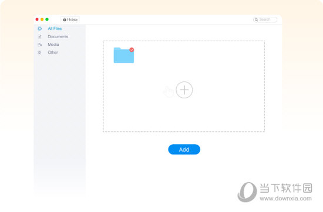Switch to the Media category label

point(53,45)
